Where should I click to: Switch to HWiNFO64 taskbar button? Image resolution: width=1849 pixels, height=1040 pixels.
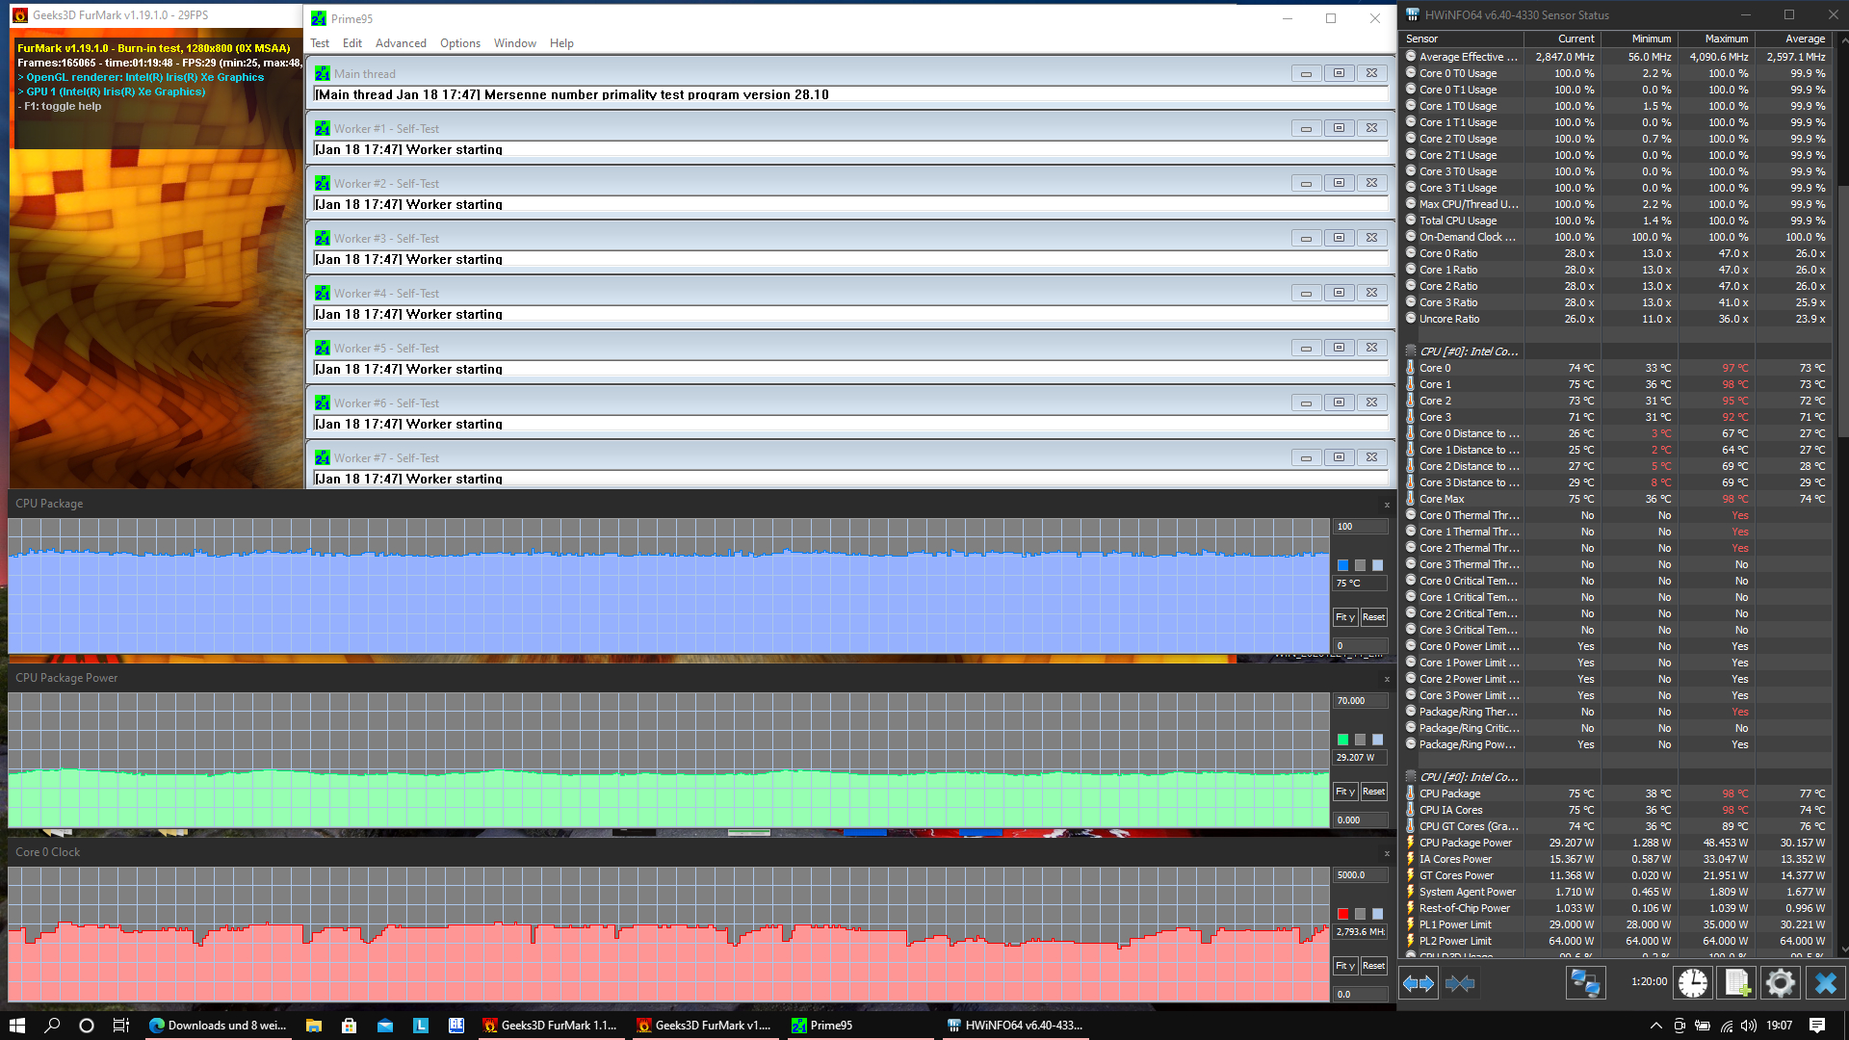pos(1016,1026)
